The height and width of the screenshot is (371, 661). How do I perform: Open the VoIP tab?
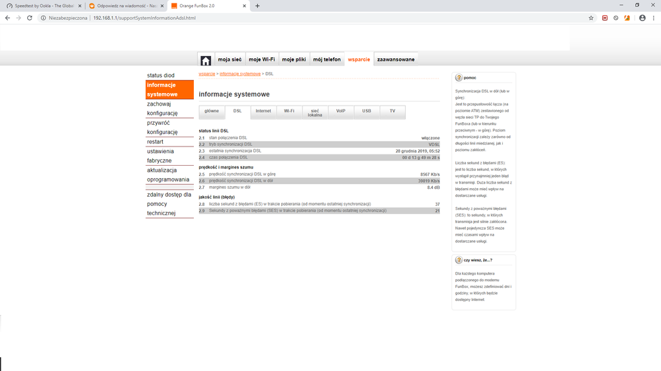341,111
